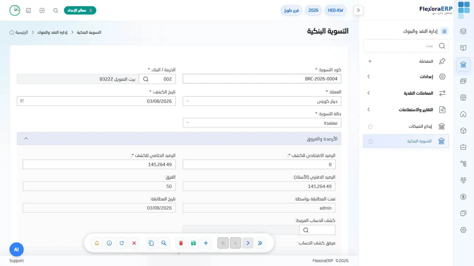Image resolution: width=474 pixels, height=266 pixels.
Task: Click the notification bell icon in bottom toolbar
Action: (97, 243)
